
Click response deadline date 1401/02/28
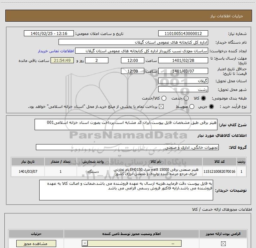[x=183, y=60]
